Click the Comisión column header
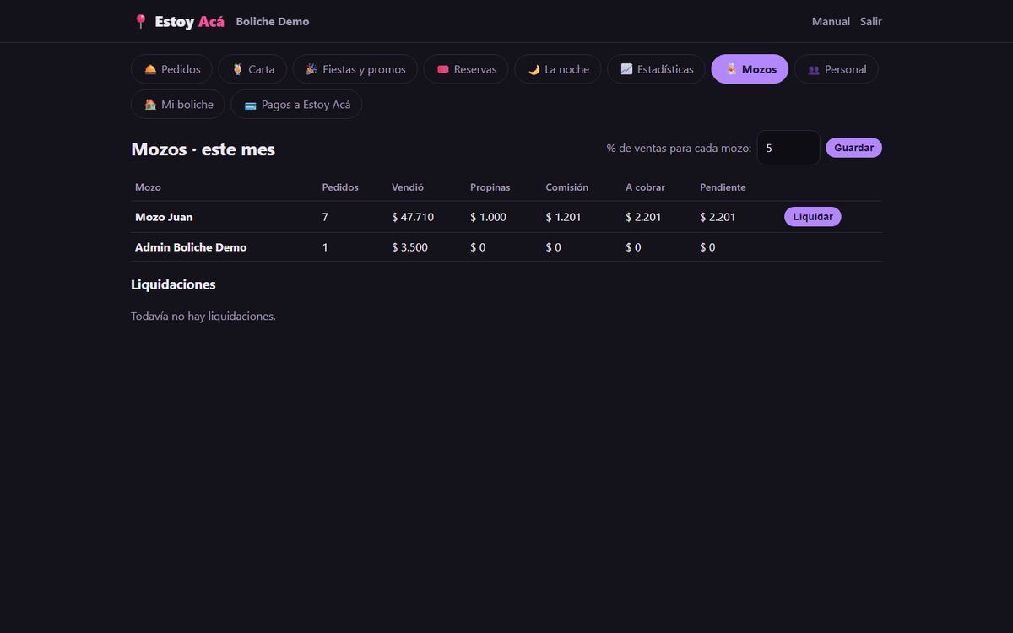Screen dimensions: 1013x633 coord(567,187)
